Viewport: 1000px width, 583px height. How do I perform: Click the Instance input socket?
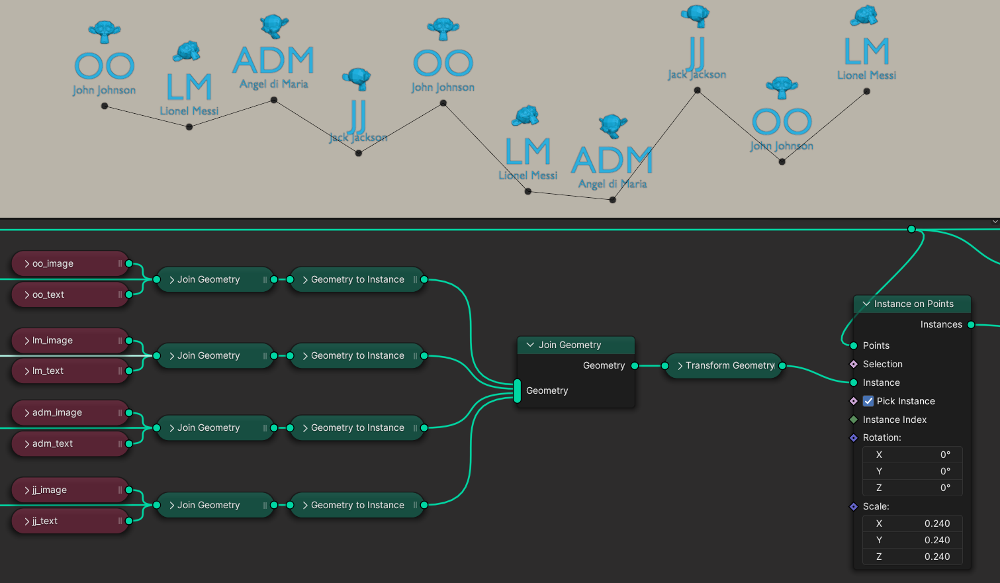(854, 382)
